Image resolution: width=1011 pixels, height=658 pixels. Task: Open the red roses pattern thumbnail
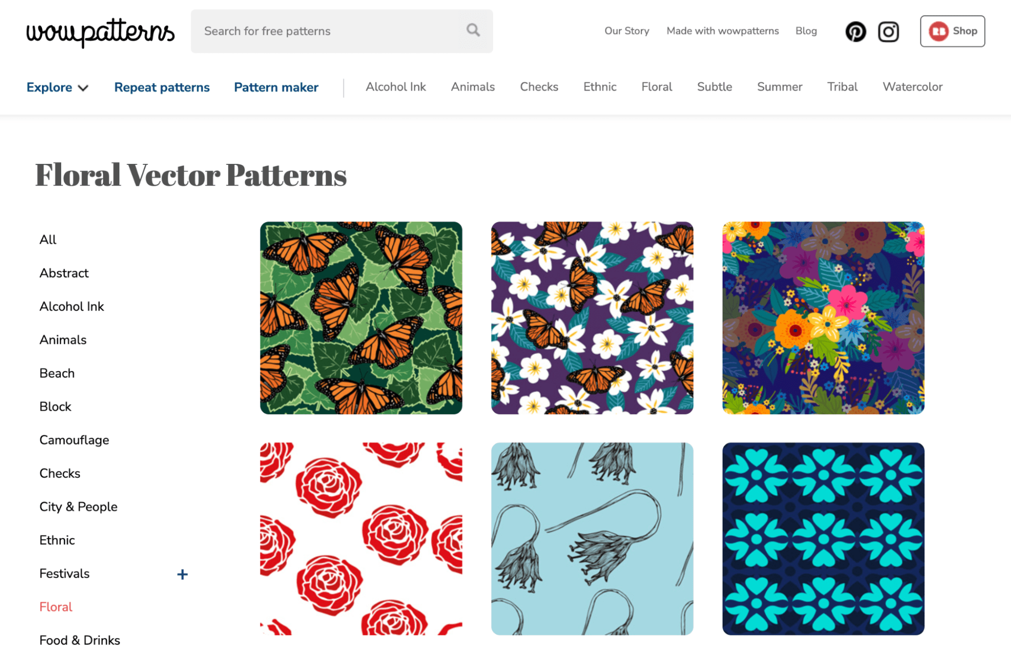[361, 539]
